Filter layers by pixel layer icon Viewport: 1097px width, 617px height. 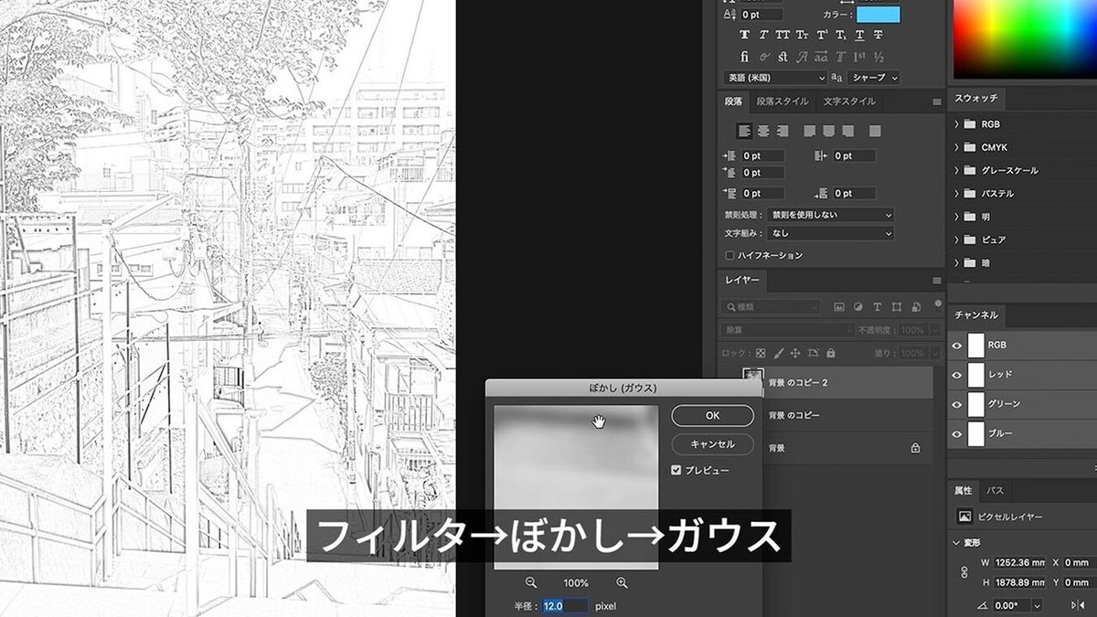click(x=839, y=306)
